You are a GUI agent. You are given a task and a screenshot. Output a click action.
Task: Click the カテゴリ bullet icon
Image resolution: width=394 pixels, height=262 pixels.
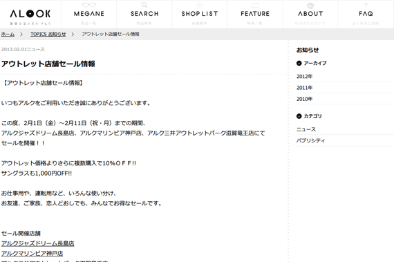pos(299,116)
